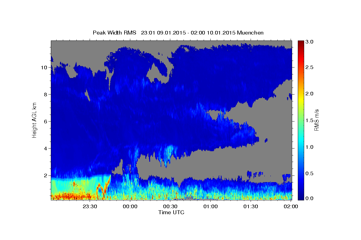Click the 23:30 time tick label
The height and width of the screenshot is (240, 361).
coord(90,206)
